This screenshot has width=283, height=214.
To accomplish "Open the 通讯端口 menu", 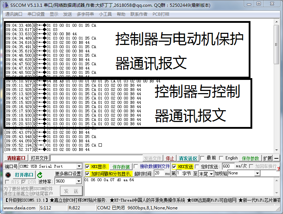I will click(x=14, y=14).
